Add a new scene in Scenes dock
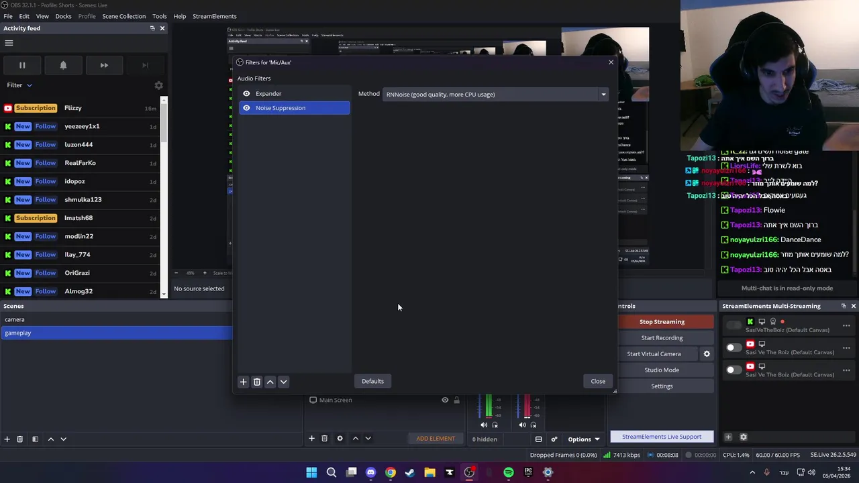Image resolution: width=859 pixels, height=483 pixels. [x=7, y=439]
